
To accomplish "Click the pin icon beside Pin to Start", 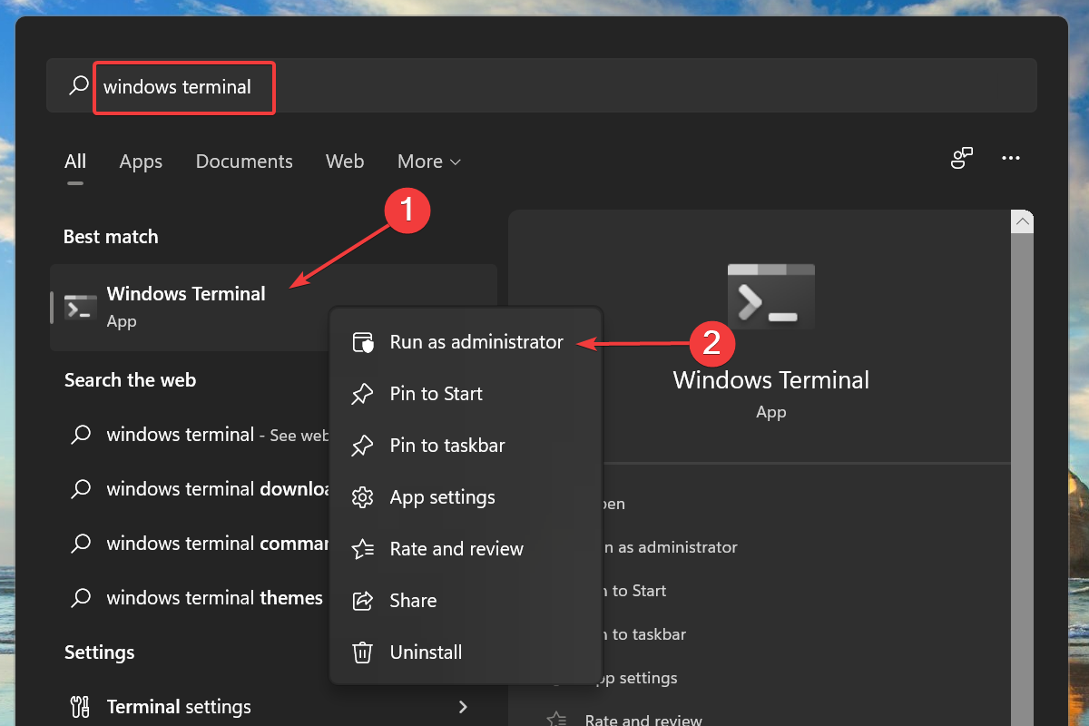I will click(x=362, y=394).
